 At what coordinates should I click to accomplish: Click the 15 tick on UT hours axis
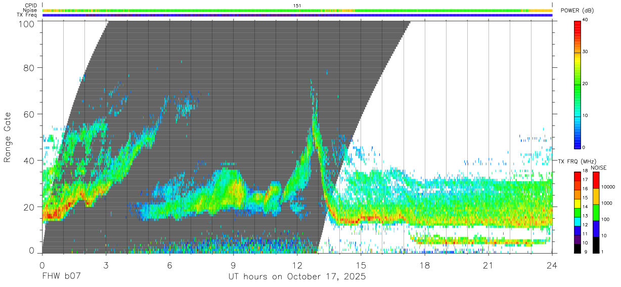(361, 265)
